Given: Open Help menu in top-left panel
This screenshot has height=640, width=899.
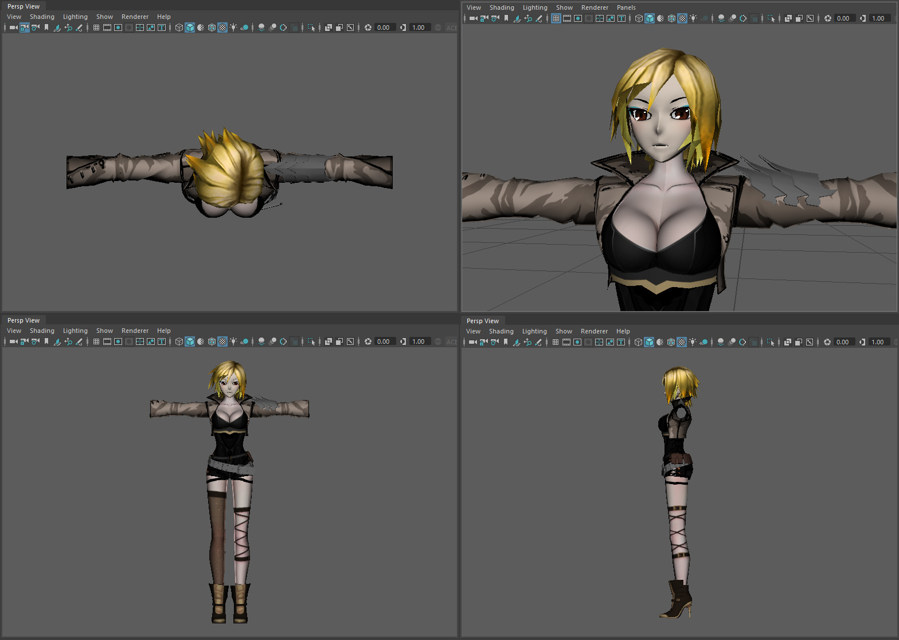Looking at the screenshot, I should [164, 17].
